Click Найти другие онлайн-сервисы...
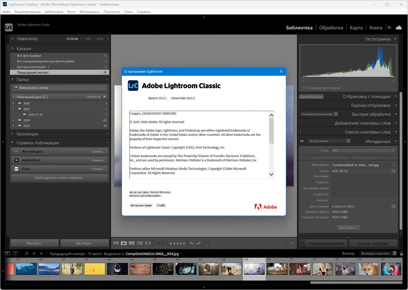The height and width of the screenshot is (290, 408). [60, 178]
